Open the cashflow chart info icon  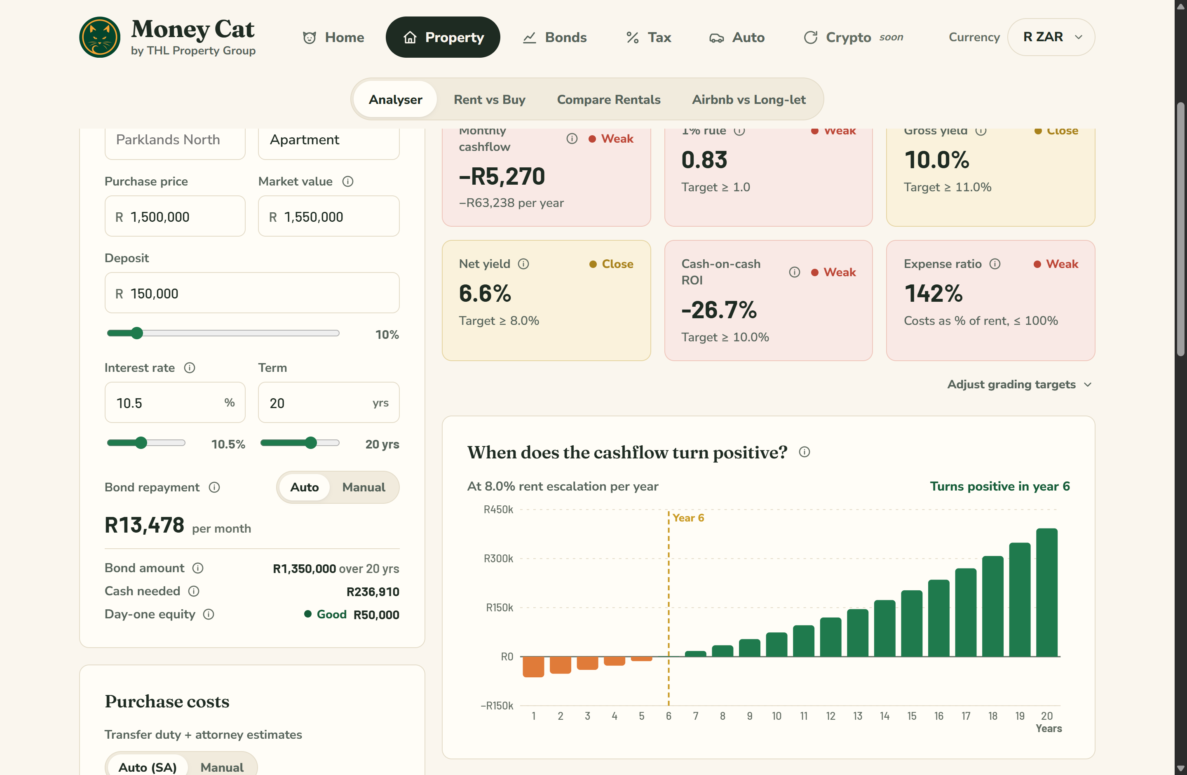pyautogui.click(x=804, y=452)
